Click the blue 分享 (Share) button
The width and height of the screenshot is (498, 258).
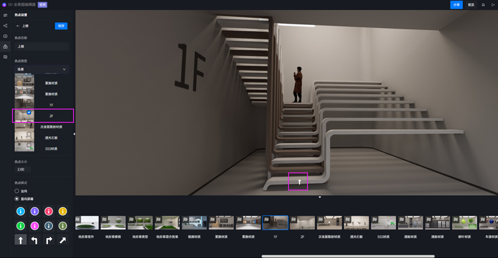tap(456, 4)
